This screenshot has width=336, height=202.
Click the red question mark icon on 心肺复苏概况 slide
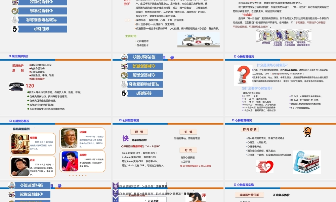pos(243,75)
